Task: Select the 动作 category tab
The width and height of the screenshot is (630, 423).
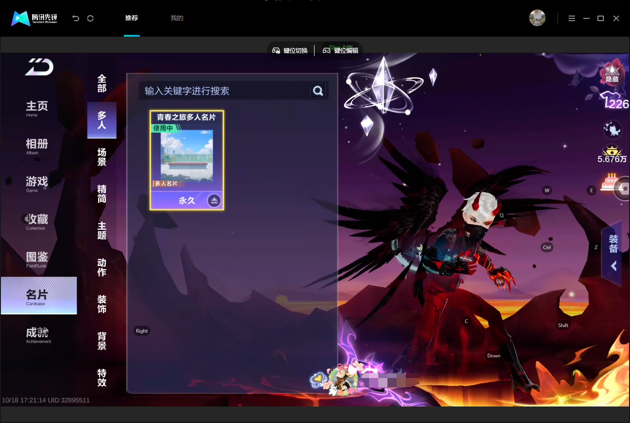Action: 102,267
